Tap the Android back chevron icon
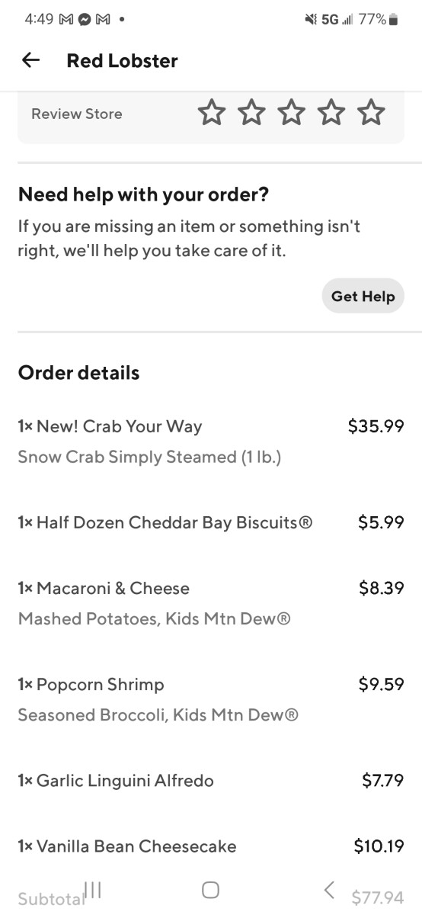Image resolution: width=422 pixels, height=915 pixels. pos(329,889)
